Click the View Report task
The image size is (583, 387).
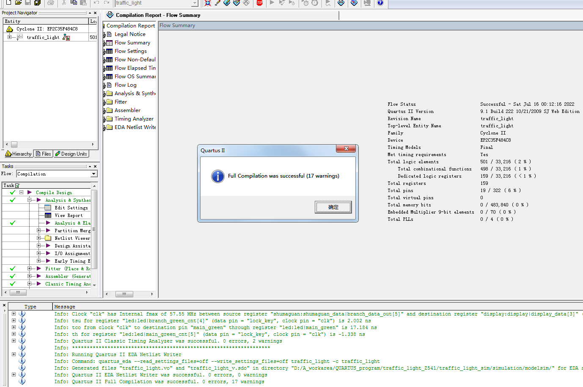pyautogui.click(x=68, y=215)
